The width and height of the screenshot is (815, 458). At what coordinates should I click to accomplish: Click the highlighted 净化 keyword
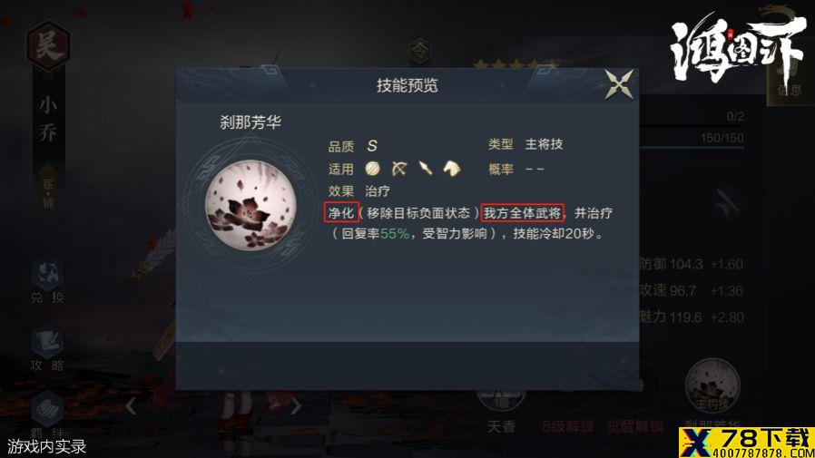pos(341,212)
